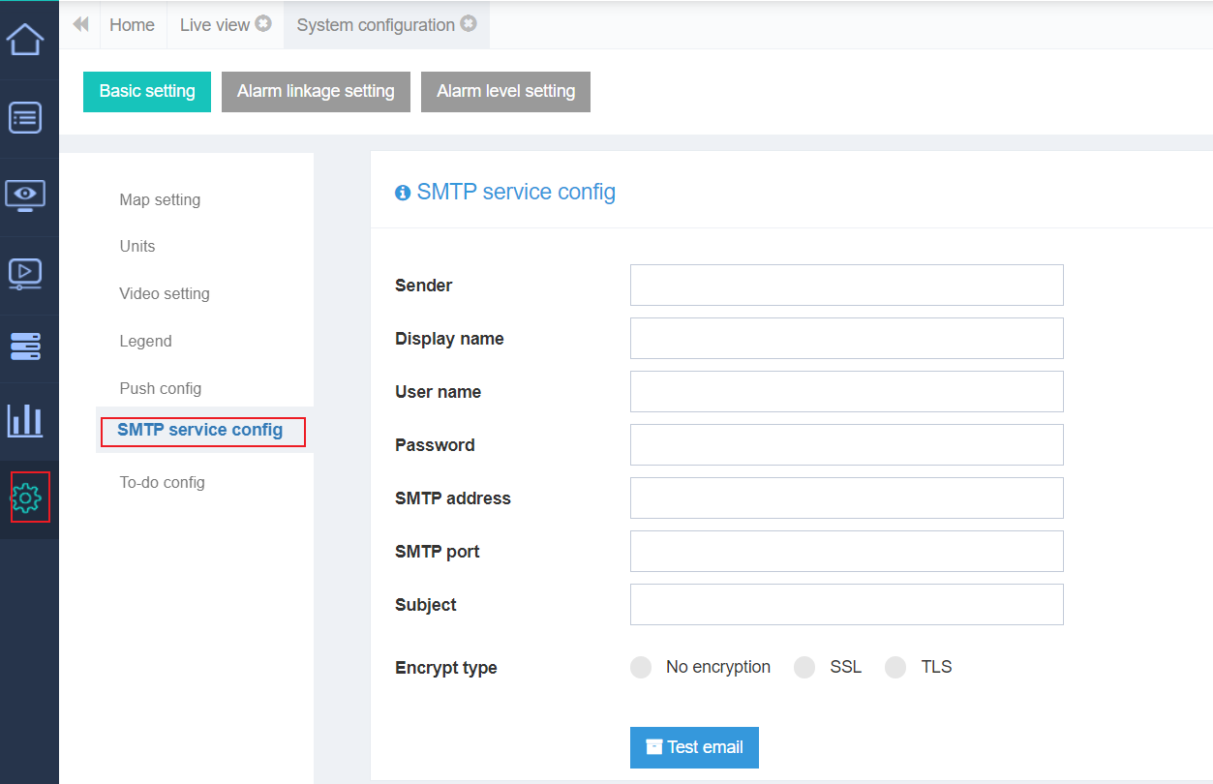Viewport: 1213px width, 784px height.
Task: Open the server device management icon
Action: [x=25, y=346]
